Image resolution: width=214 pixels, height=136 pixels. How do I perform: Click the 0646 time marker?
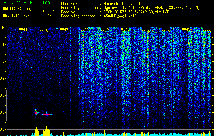click(x=125, y=29)
